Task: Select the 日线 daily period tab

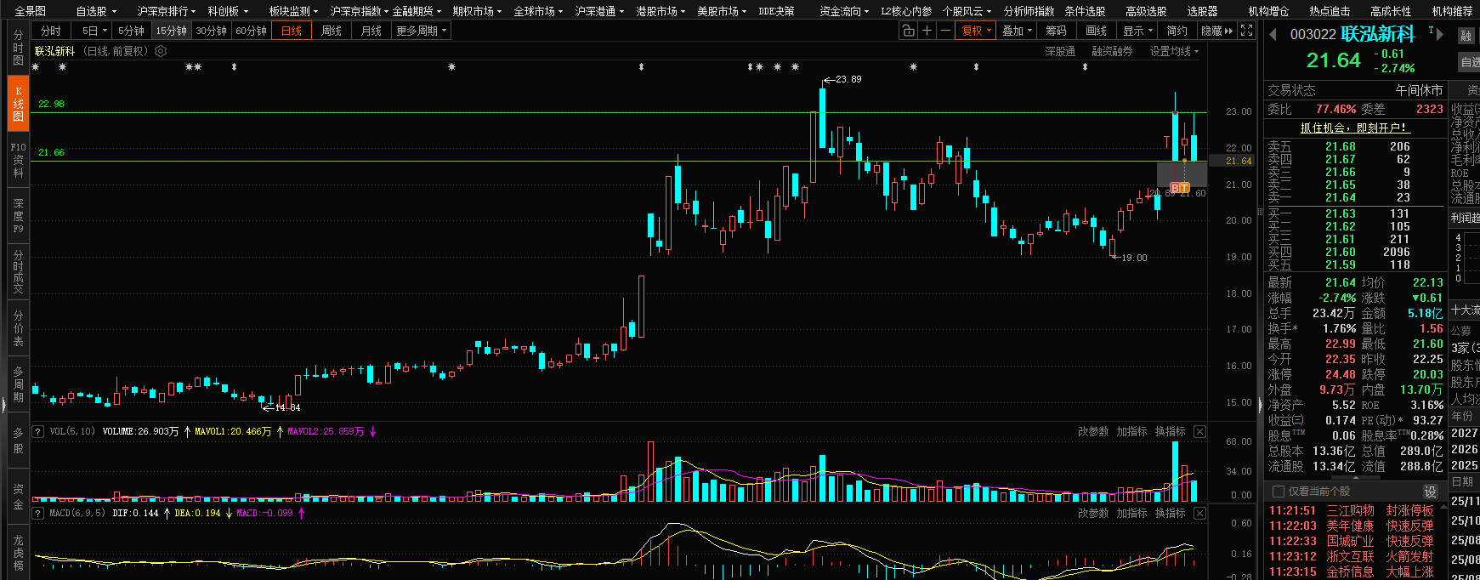Action: pyautogui.click(x=292, y=31)
